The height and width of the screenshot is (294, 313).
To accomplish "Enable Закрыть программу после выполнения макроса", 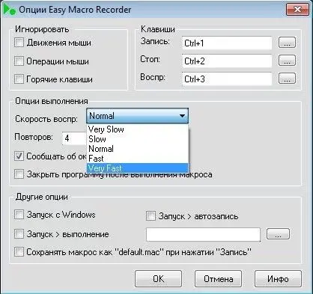I will [x=19, y=174].
